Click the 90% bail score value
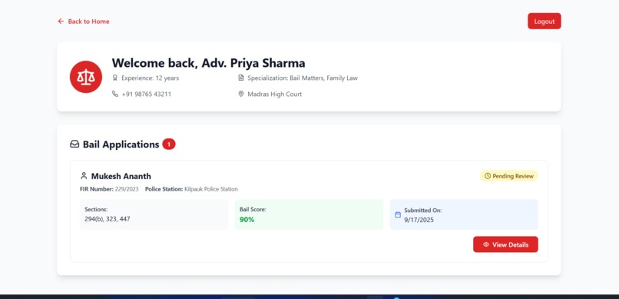Screen dimensions: 619x299 pos(247,220)
